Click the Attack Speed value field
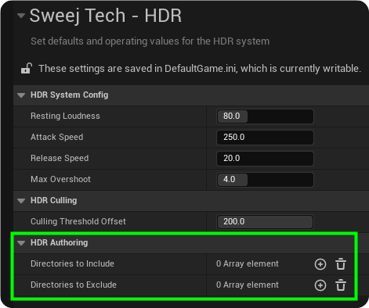The image size is (369, 308). pyautogui.click(x=265, y=138)
